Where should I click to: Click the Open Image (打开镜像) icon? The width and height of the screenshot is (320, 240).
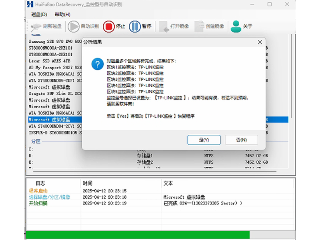164,26
